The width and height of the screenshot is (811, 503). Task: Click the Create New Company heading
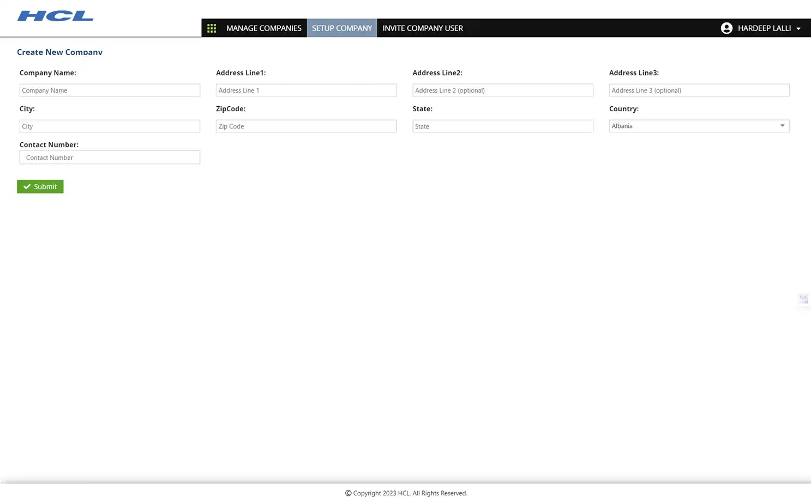pyautogui.click(x=59, y=52)
